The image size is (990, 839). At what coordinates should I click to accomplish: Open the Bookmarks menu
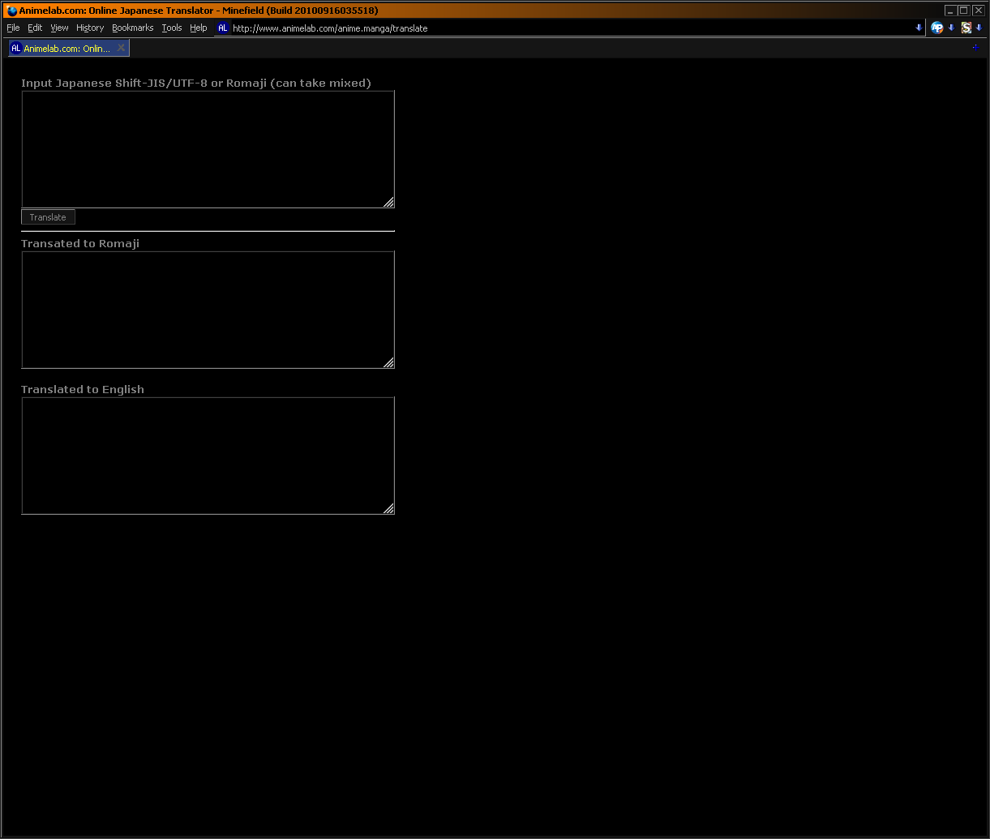[x=132, y=28]
